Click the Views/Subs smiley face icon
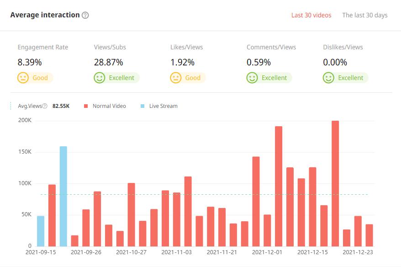 coord(100,78)
